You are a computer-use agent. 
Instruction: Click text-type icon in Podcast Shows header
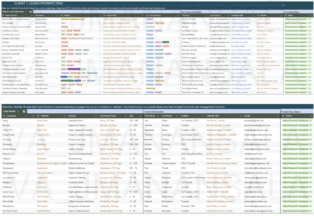[3, 16]
